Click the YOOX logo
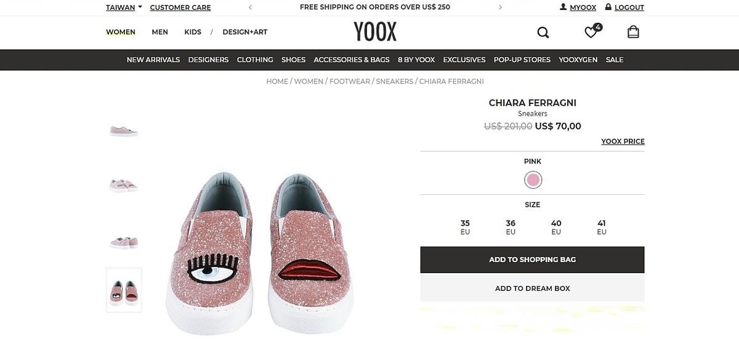The height and width of the screenshot is (342, 739). 375,32
